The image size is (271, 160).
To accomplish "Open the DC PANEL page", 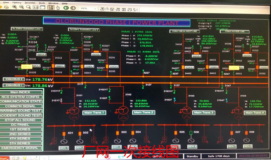I will (x=21, y=125).
